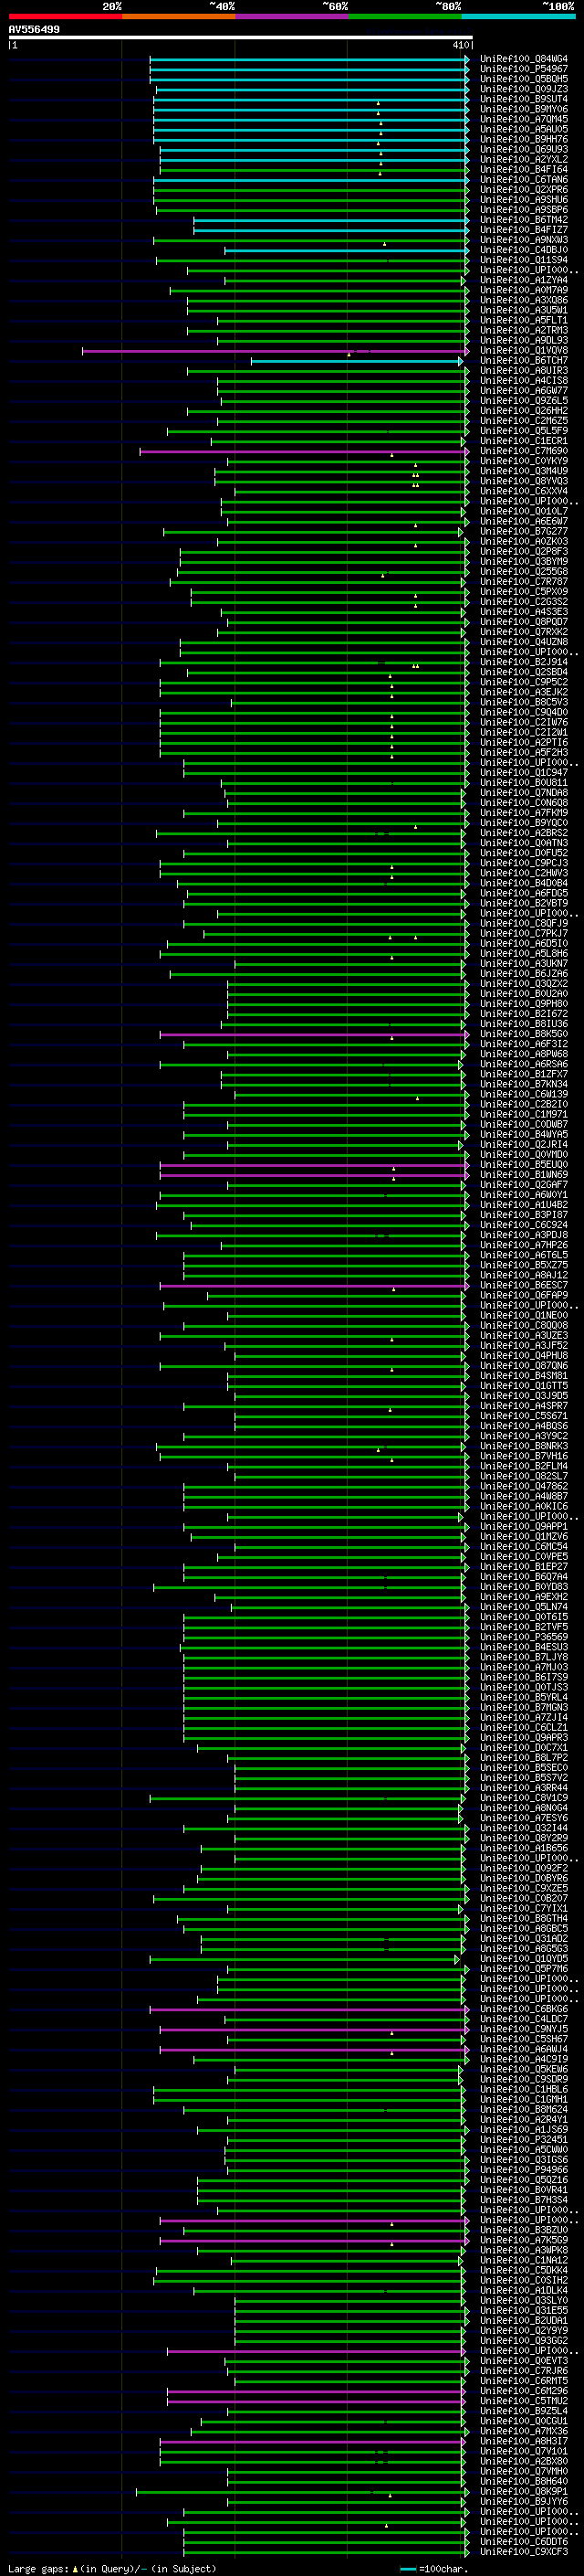Click the 410 query length label
This screenshot has width=584, height=2576.
tap(460, 45)
